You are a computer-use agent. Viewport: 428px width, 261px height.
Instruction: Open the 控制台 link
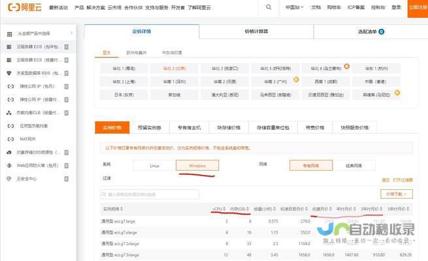(x=378, y=7)
